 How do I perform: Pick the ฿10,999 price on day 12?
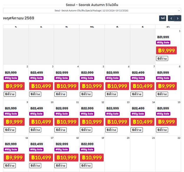[92, 122]
